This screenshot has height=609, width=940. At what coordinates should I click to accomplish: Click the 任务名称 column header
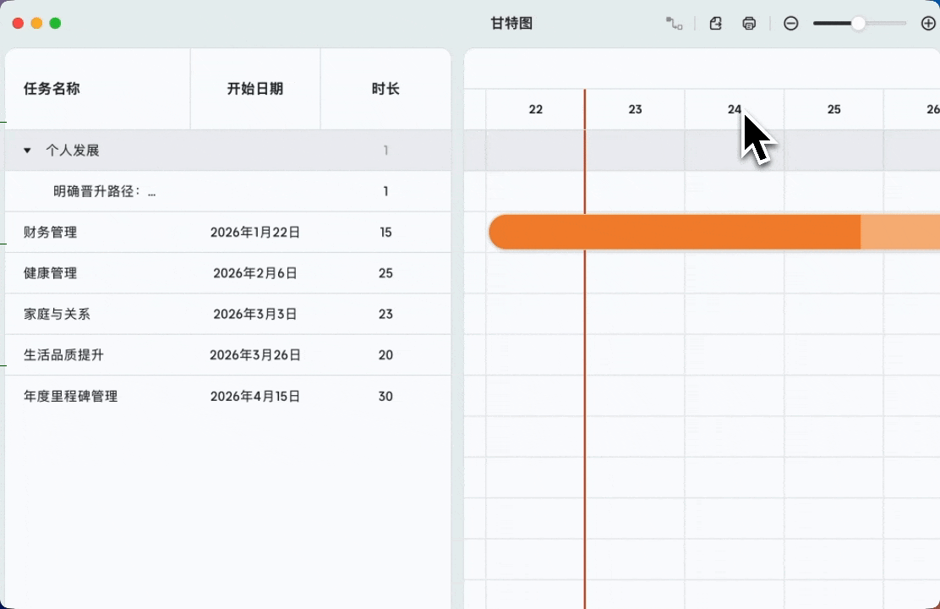(x=52, y=88)
